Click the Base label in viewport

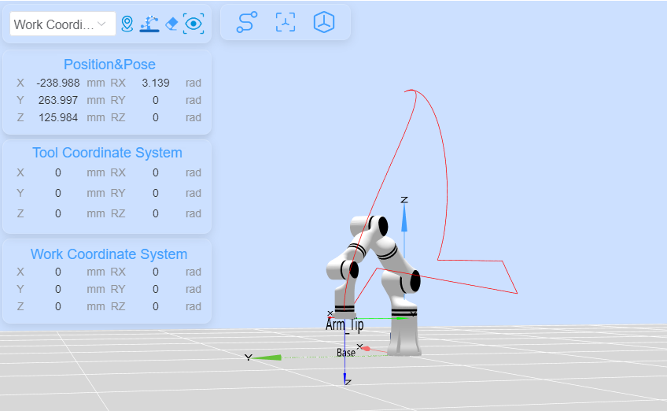[x=346, y=353]
